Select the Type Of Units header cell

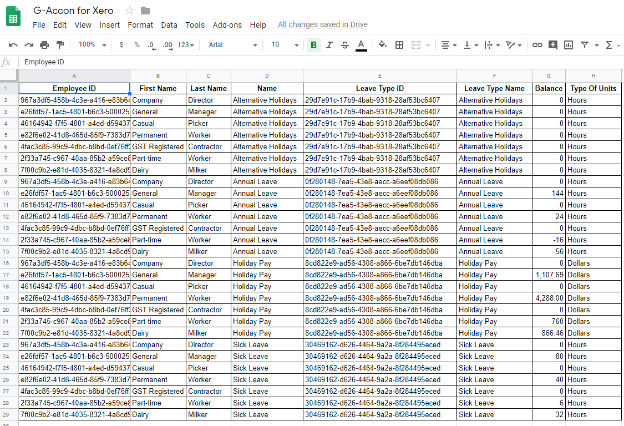593,88
